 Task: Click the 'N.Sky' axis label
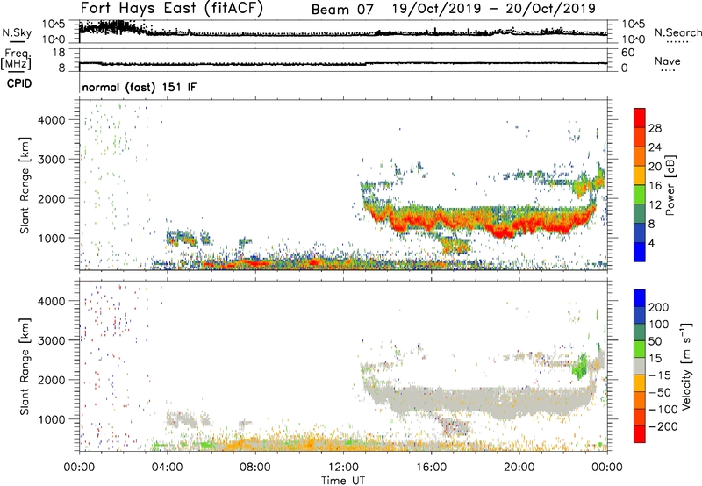point(17,32)
